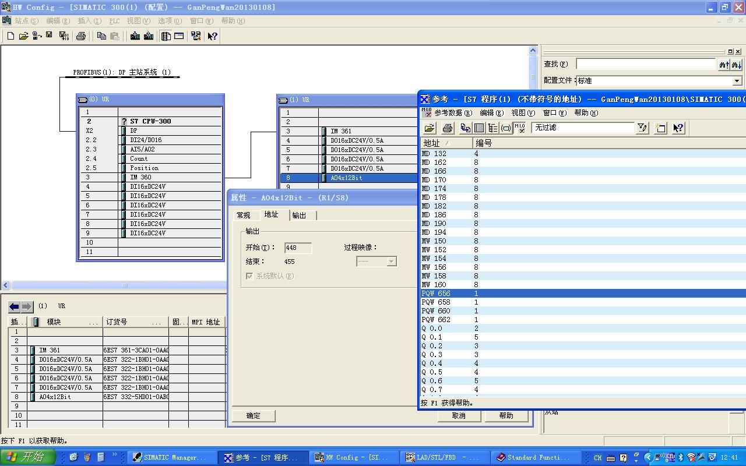Select the PQW 658 row
This screenshot has width=746, height=466.
[583, 302]
